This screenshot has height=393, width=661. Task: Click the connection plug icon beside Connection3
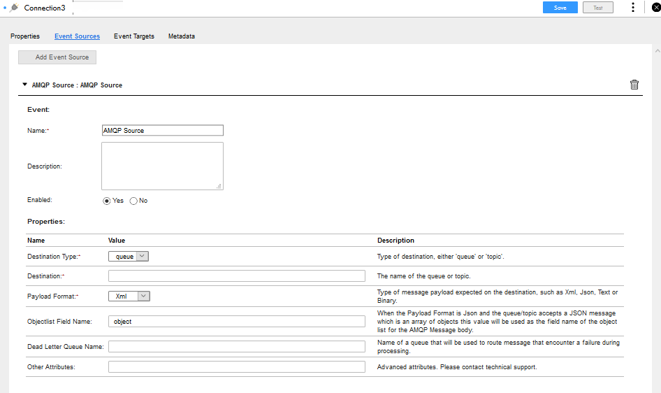tap(15, 8)
